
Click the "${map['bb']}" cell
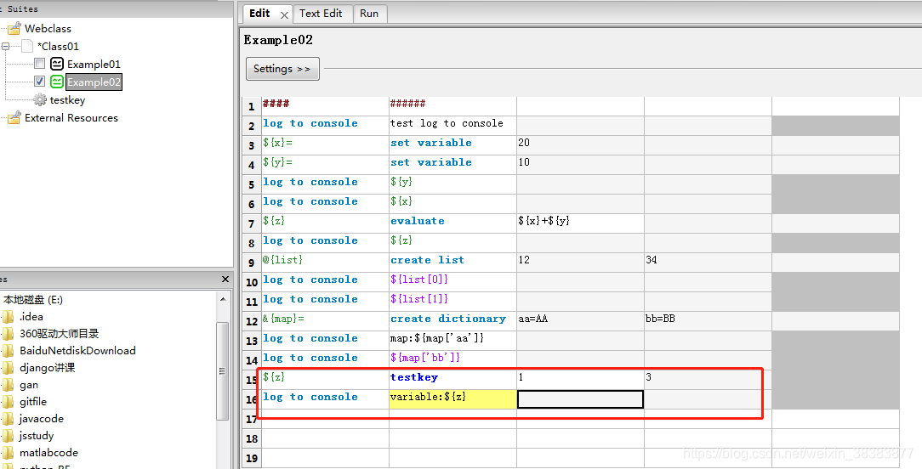point(452,360)
